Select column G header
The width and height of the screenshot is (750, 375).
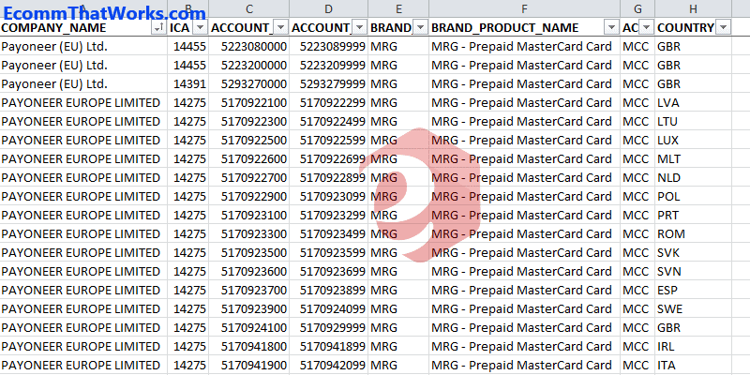coord(637,8)
